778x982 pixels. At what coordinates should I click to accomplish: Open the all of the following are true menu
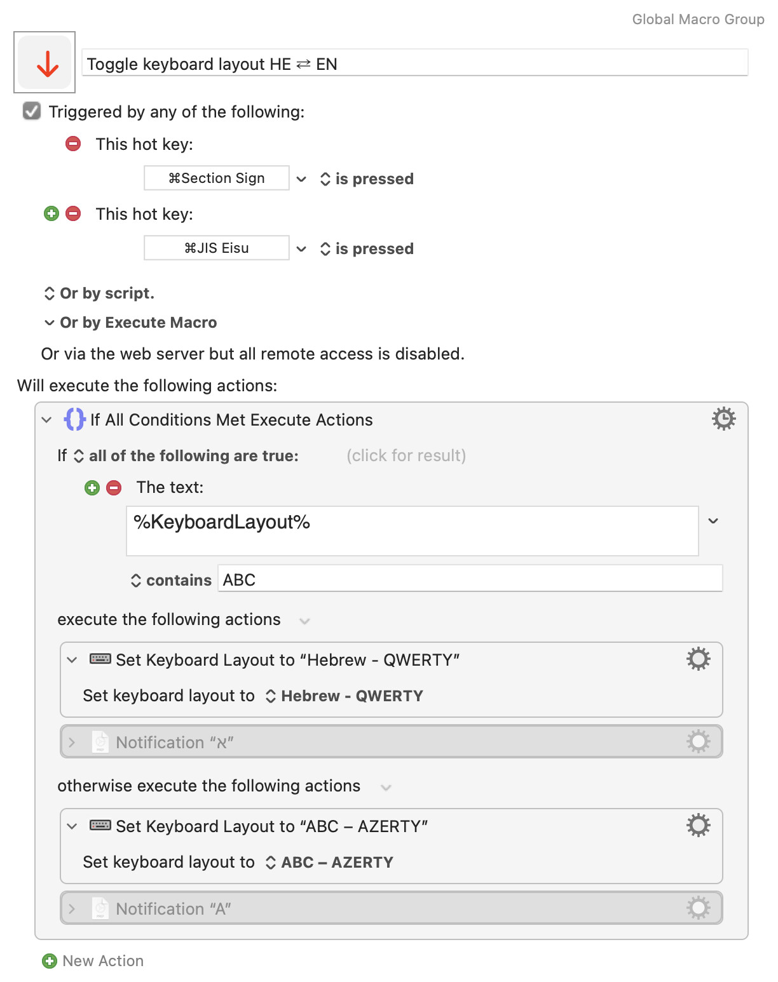tap(186, 456)
